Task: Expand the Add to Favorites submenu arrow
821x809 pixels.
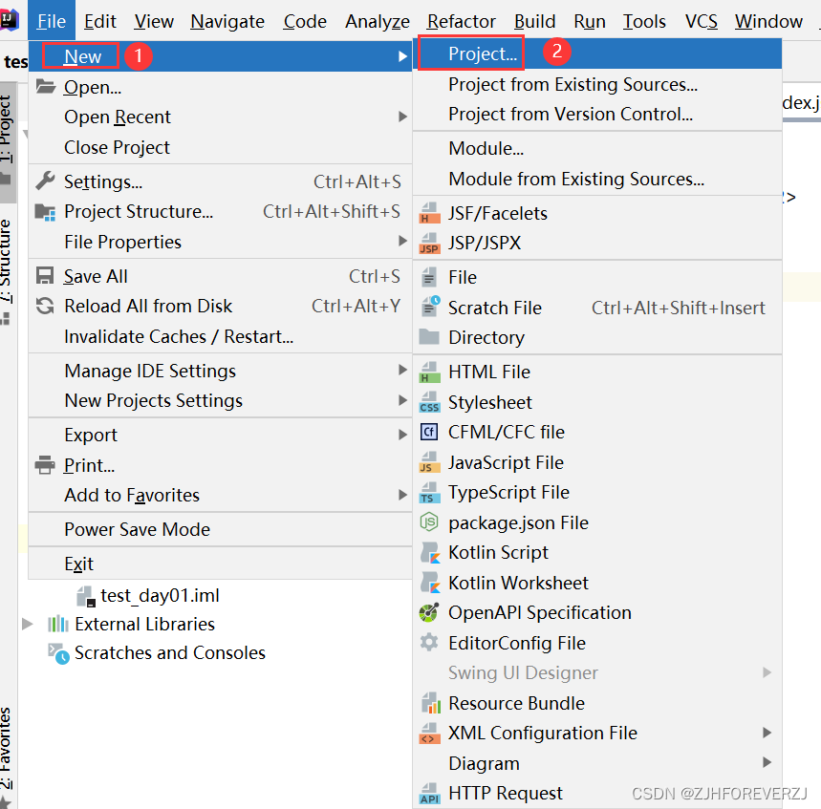Action: click(x=402, y=495)
